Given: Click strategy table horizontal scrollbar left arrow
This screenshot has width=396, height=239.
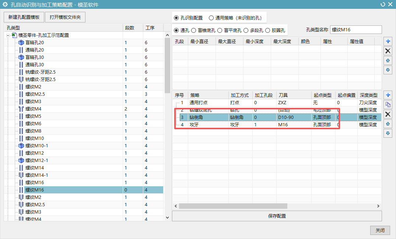Looking at the screenshot, I should pos(176,206).
